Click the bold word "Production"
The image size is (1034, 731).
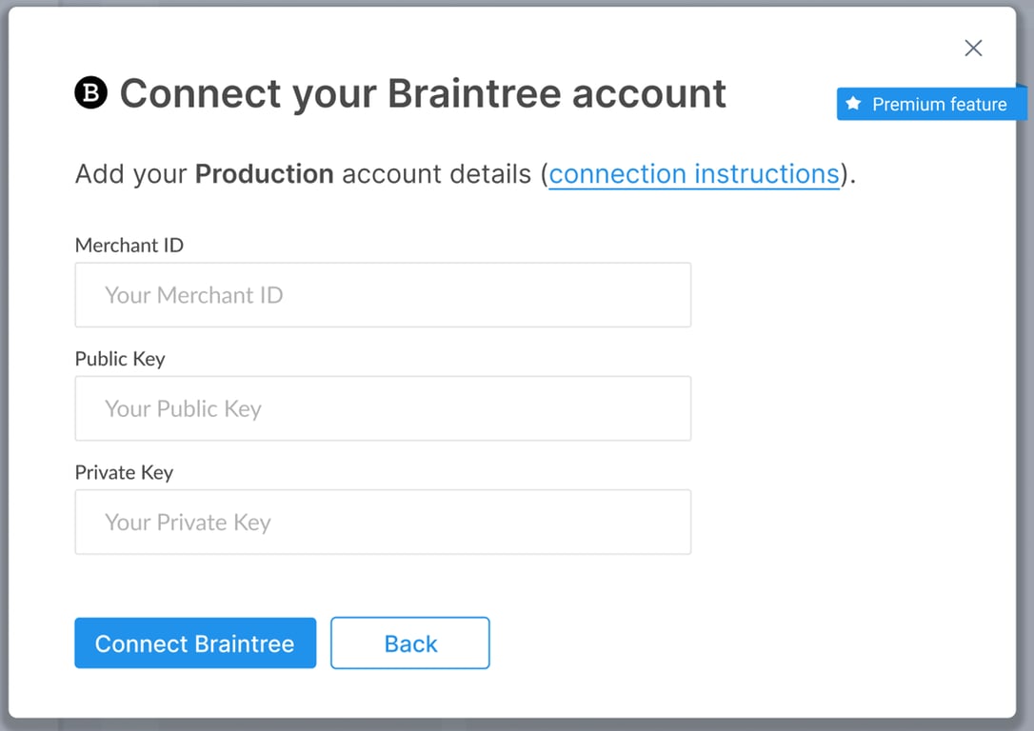point(265,174)
